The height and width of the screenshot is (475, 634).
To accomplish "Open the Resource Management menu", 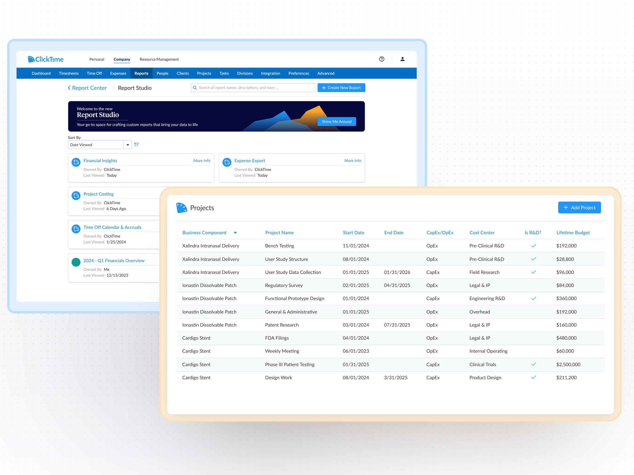I will coord(159,59).
